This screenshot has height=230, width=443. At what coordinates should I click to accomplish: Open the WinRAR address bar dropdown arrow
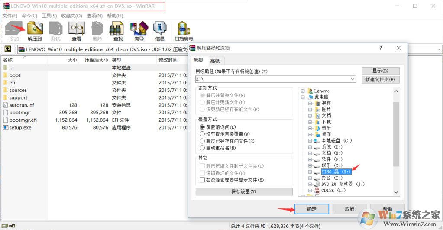440,49
